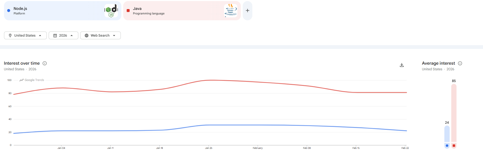This screenshot has height=163, width=483.
Task: Click the Jan 25 axis label
Action: click(x=209, y=148)
